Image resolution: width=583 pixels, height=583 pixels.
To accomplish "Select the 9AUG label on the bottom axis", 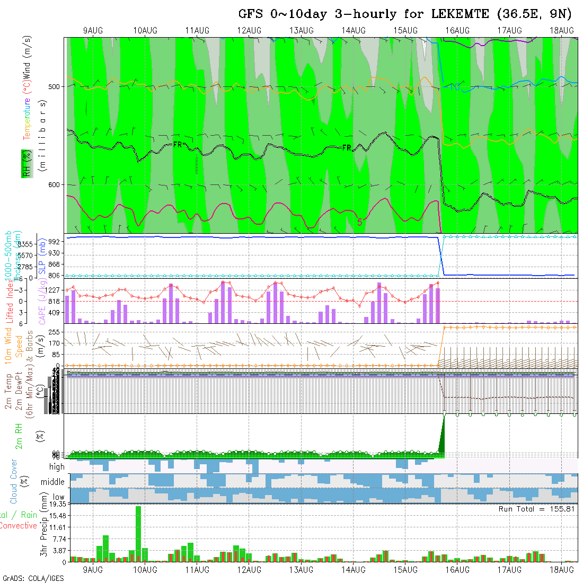I will coord(93,570).
